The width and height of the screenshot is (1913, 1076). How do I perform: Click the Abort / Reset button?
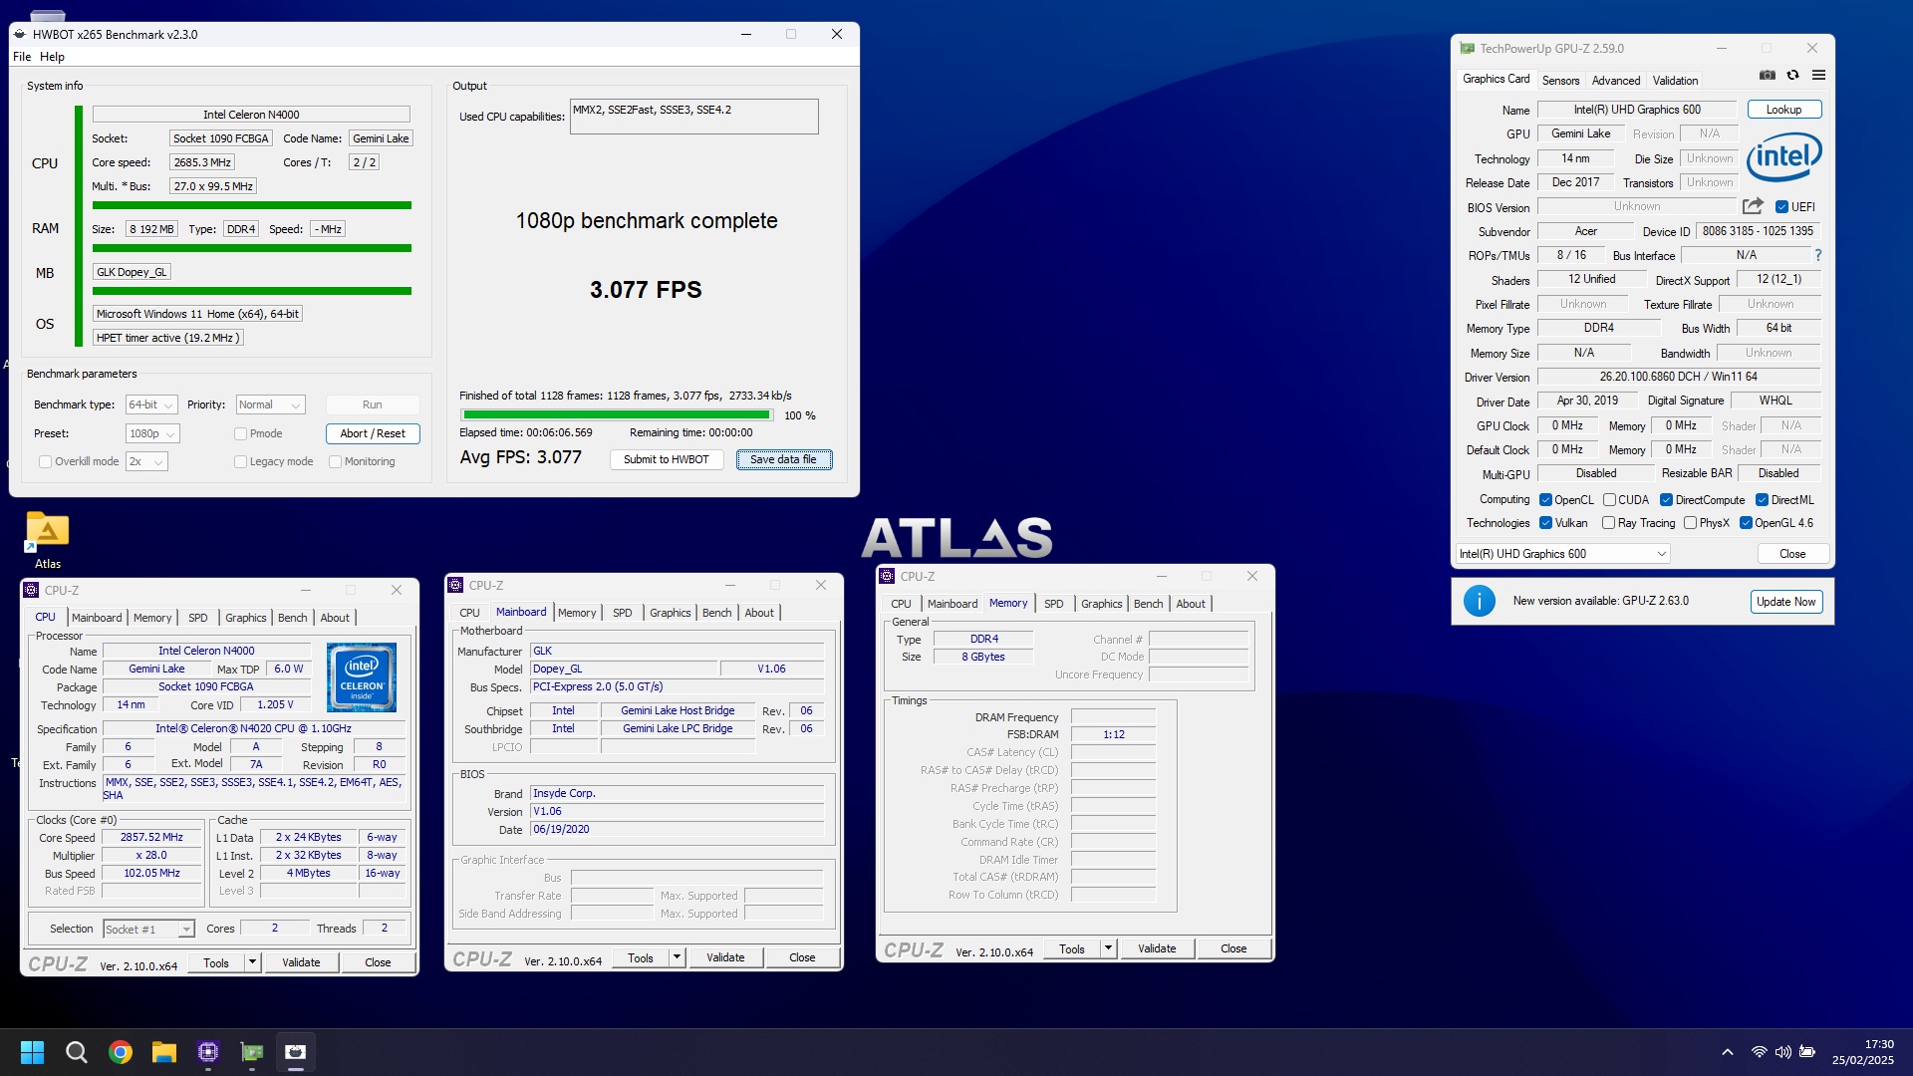[x=373, y=434]
